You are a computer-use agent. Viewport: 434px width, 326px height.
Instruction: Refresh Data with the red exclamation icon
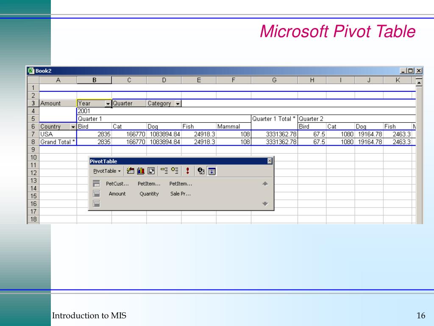coord(188,171)
